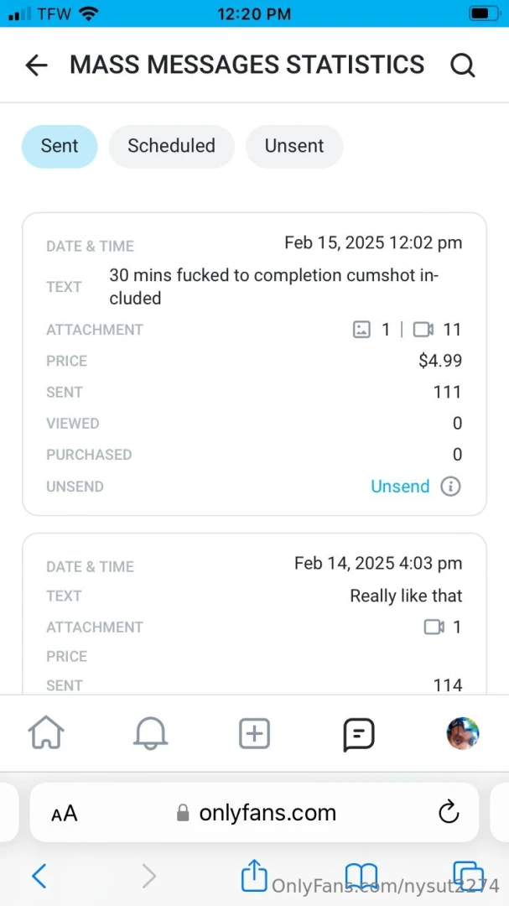Tap the onlyfans.com address field
The image size is (509, 906).
[x=254, y=813]
